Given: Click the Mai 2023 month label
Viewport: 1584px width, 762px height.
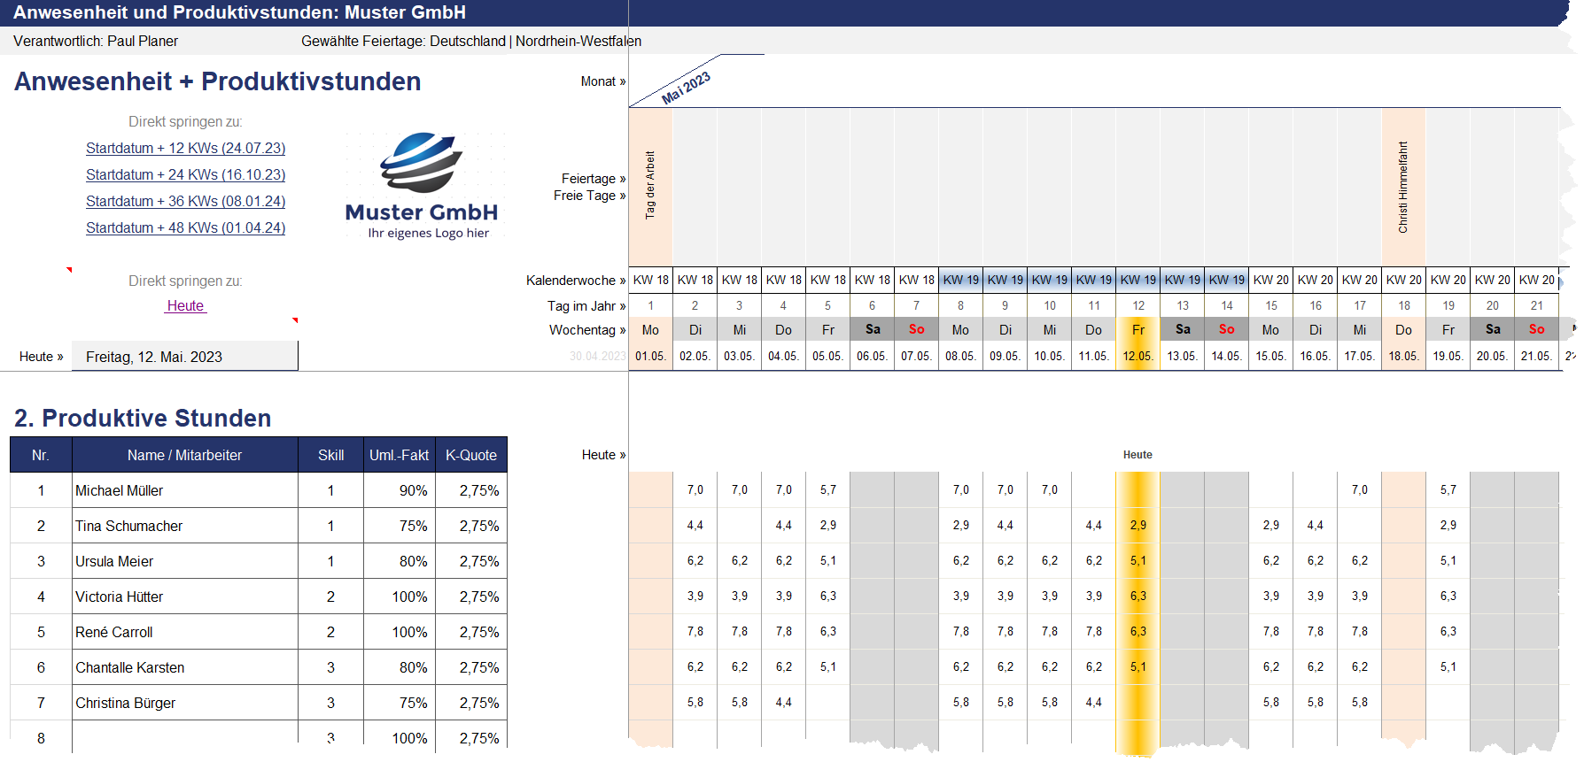Looking at the screenshot, I should (687, 88).
